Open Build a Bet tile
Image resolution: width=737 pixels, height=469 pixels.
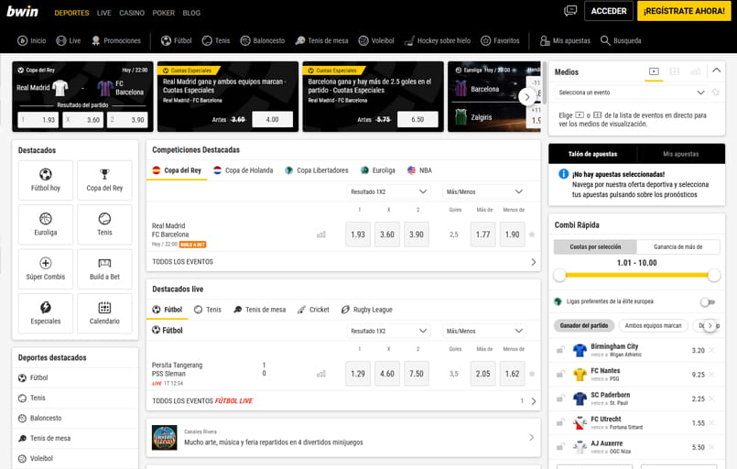(104, 269)
